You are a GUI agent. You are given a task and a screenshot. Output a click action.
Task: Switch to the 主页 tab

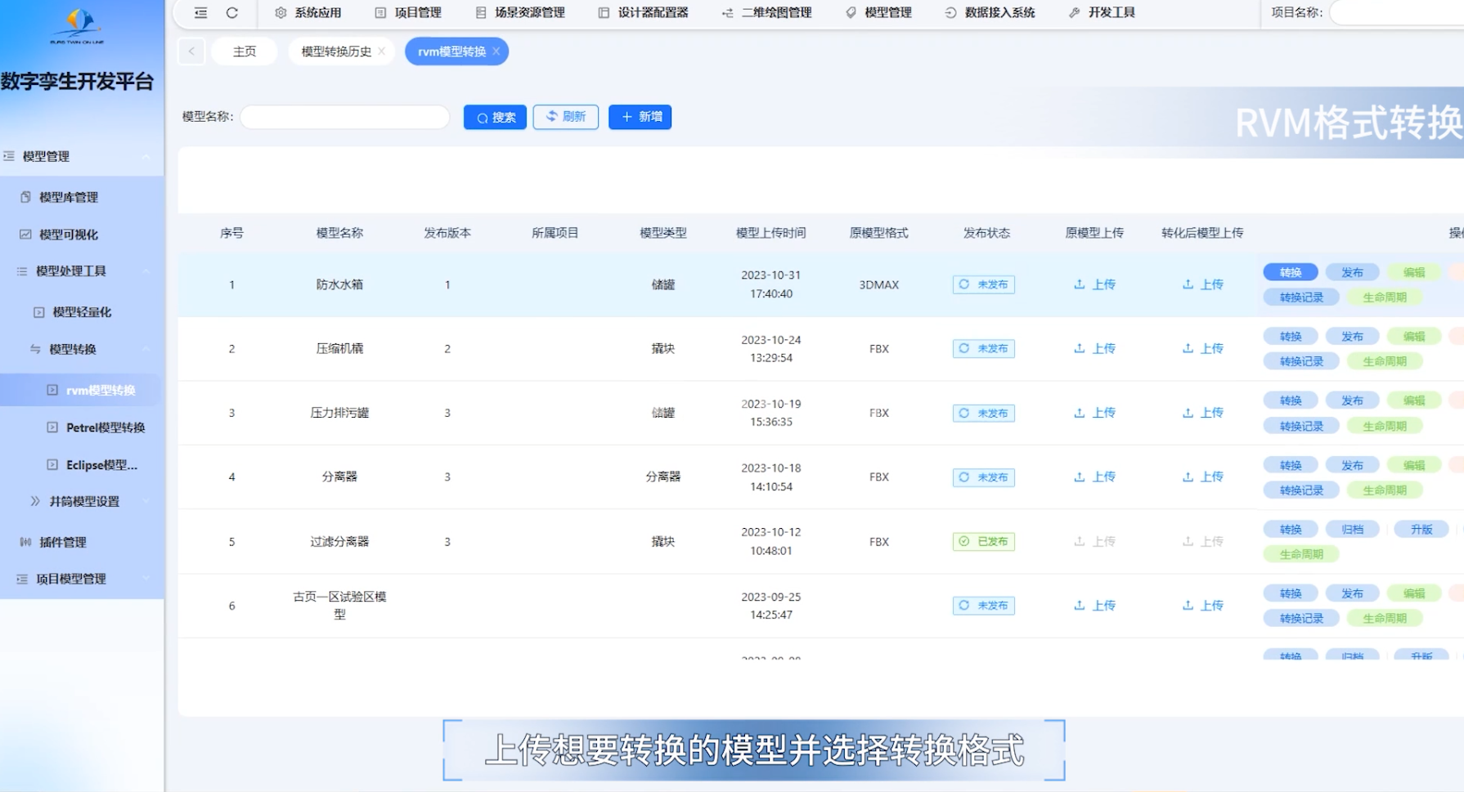244,51
